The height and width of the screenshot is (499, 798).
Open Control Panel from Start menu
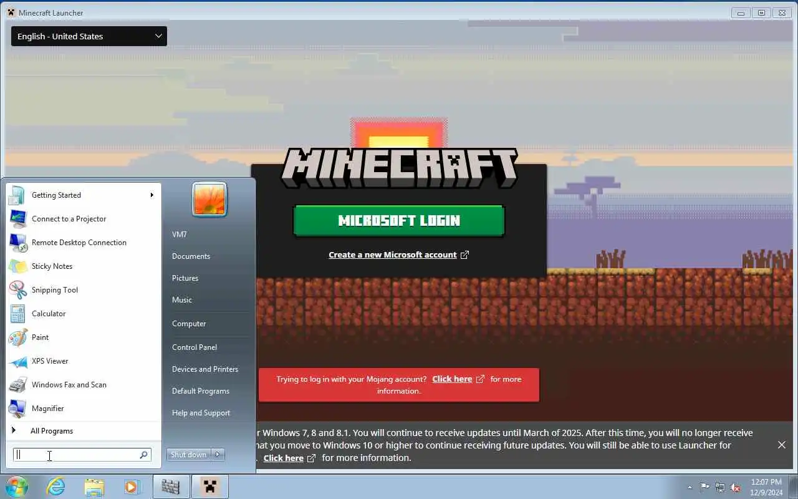pyautogui.click(x=195, y=347)
